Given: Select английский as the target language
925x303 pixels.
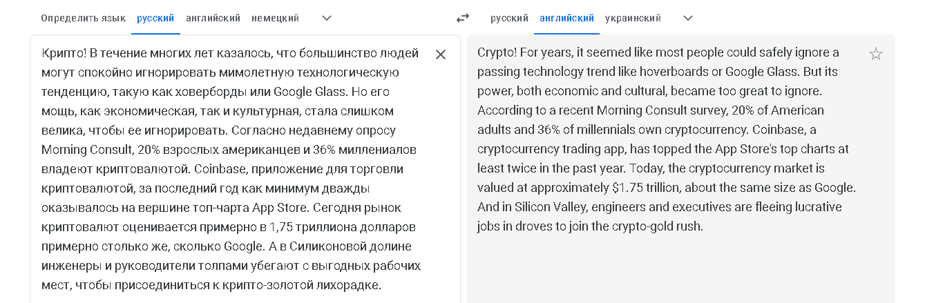Looking at the screenshot, I should coord(566,18).
